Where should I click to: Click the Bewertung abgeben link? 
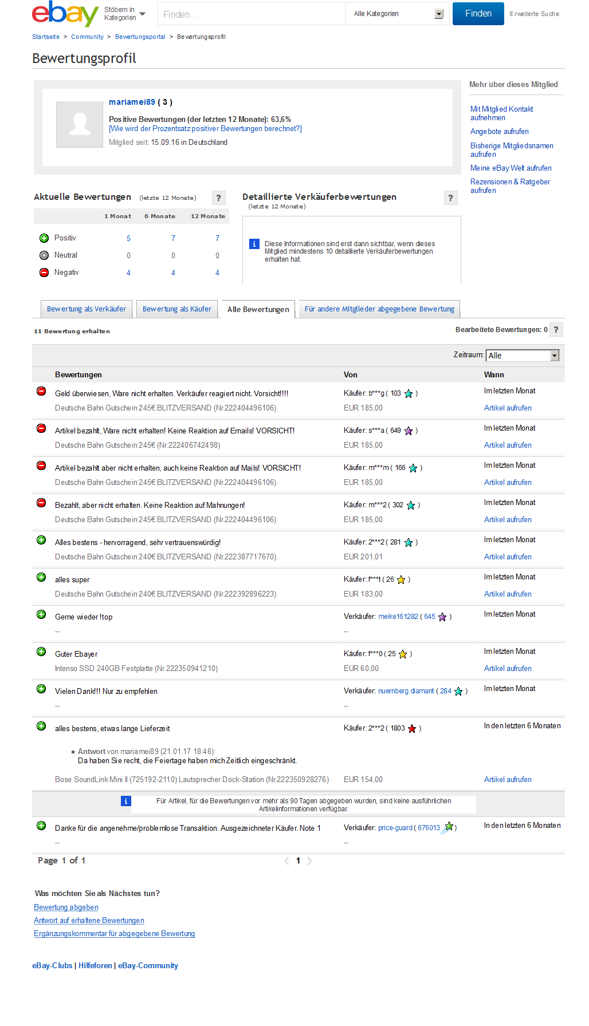[x=66, y=907]
